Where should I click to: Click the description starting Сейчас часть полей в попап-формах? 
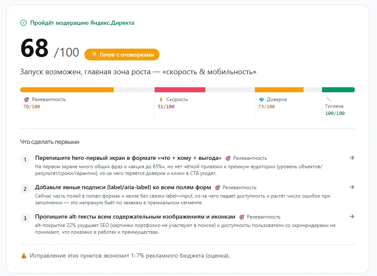(183, 199)
